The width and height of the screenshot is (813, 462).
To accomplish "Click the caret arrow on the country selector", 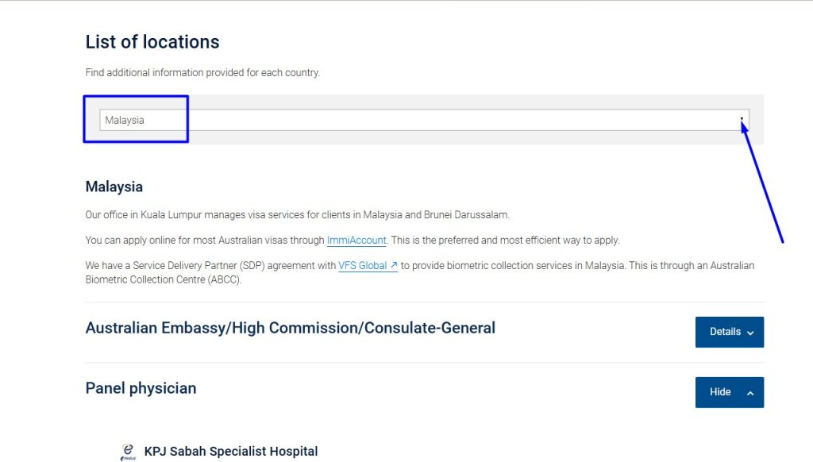I will tap(742, 120).
